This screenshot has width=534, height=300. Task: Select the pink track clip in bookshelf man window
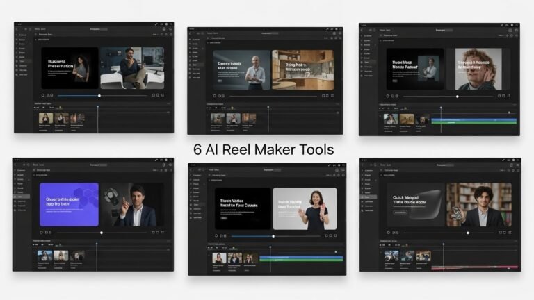coord(474,267)
